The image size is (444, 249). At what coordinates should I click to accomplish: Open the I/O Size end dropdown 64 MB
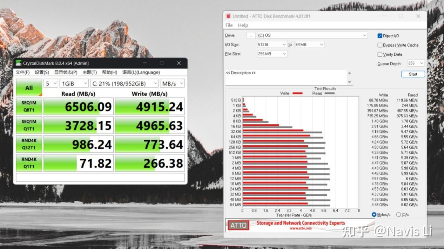[x=309, y=44]
